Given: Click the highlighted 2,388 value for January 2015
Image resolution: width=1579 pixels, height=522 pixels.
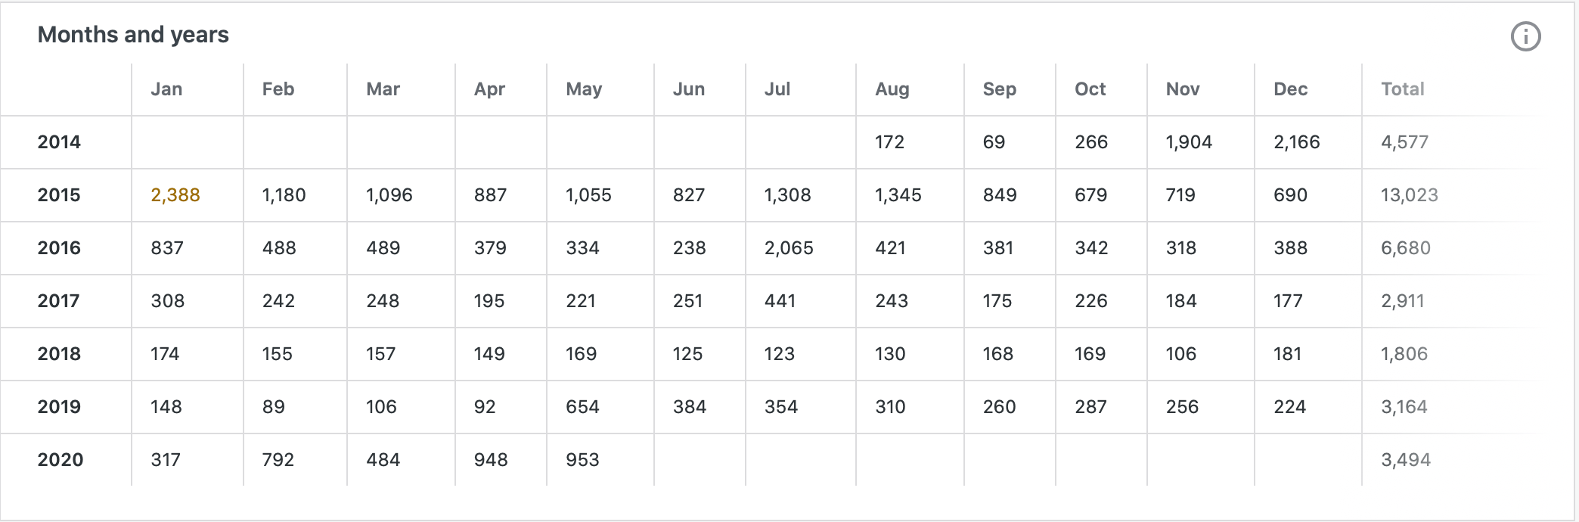Looking at the screenshot, I should tap(175, 195).
